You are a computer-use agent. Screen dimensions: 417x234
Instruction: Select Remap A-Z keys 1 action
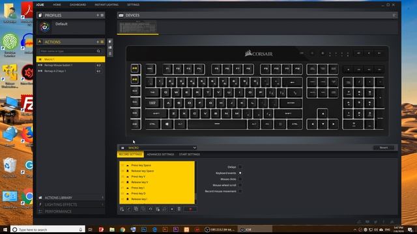(71, 71)
